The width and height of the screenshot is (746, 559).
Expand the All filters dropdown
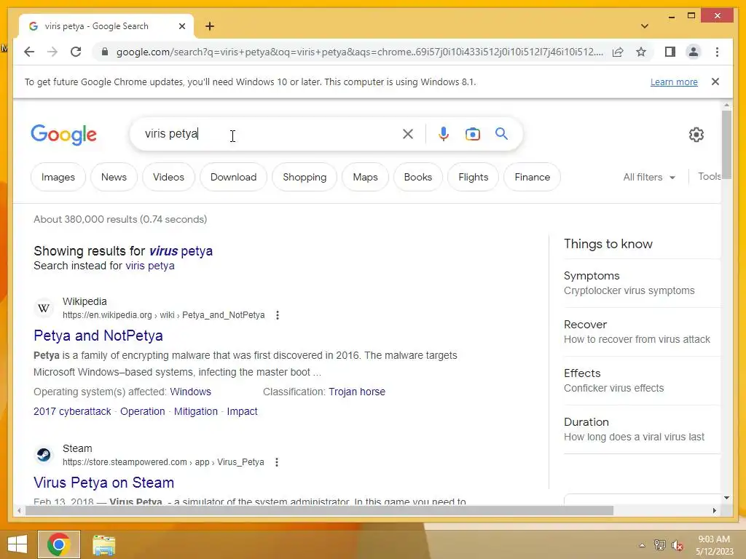coord(649,177)
